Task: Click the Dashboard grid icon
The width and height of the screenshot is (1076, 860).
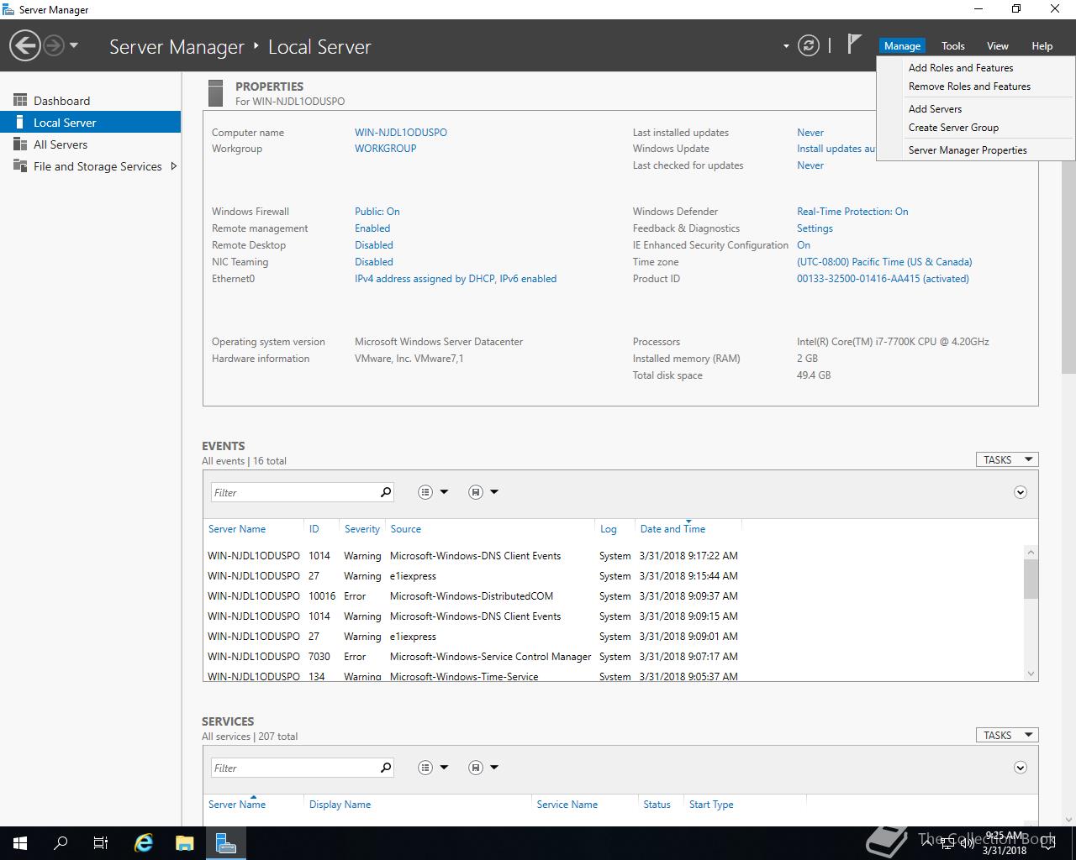Action: point(20,100)
